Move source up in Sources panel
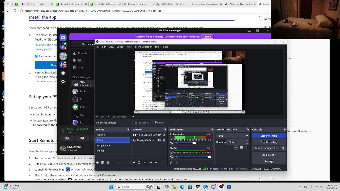Screen dimensions: 340x191 click(151, 163)
